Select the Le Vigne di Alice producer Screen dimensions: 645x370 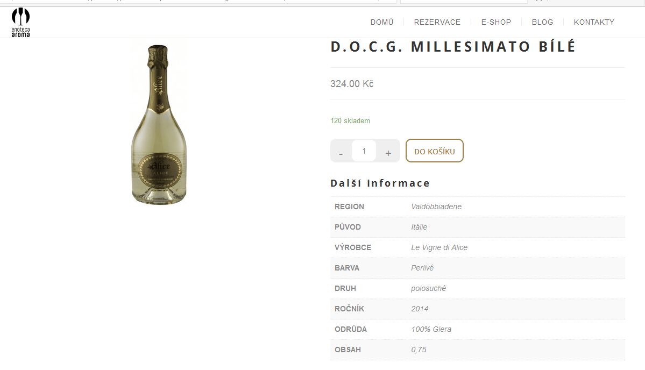[x=439, y=247]
